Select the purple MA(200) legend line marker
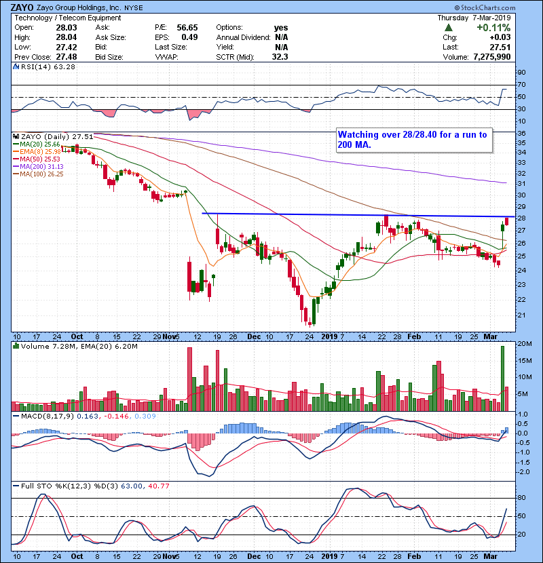This screenshot has height=563, width=543. pyautogui.click(x=16, y=167)
